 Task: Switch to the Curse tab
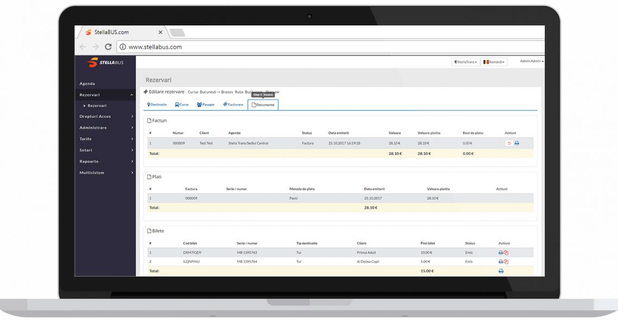click(x=182, y=104)
